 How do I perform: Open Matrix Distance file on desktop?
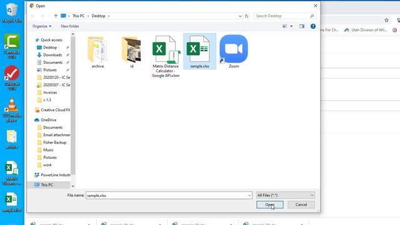coord(11,172)
